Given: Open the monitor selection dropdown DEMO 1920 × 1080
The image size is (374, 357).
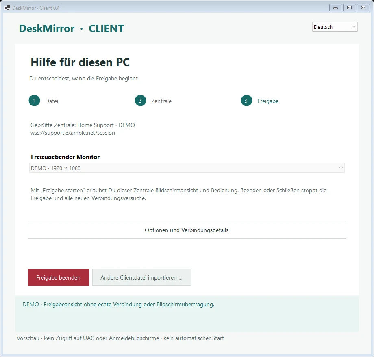Looking at the screenshot, I should pos(187,168).
